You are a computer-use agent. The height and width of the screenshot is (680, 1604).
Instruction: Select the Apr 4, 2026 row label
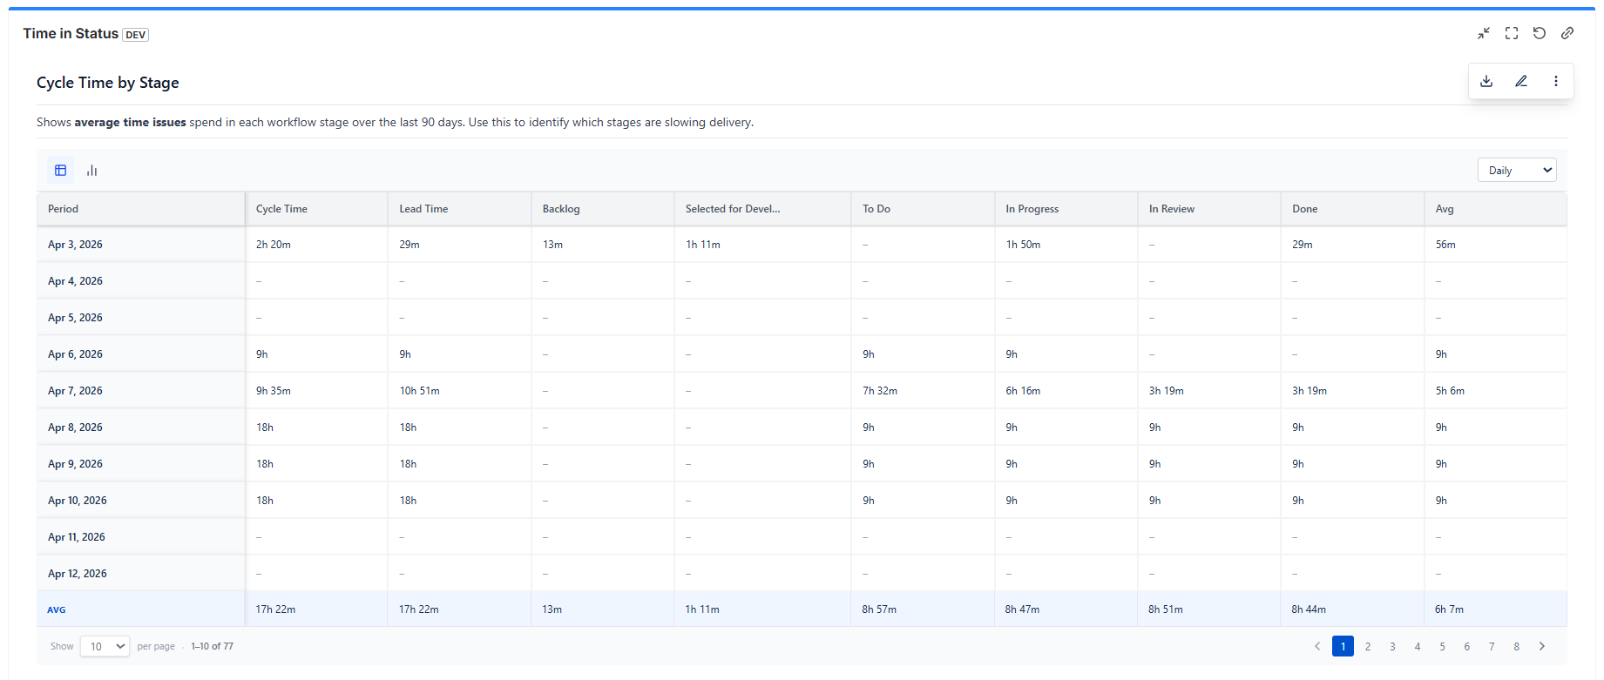click(75, 281)
